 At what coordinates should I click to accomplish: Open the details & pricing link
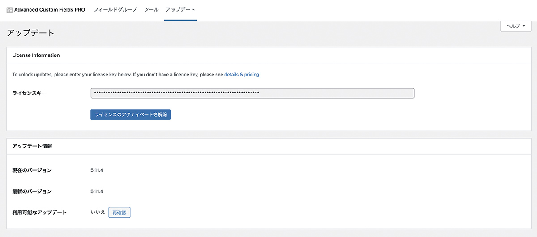(242, 75)
